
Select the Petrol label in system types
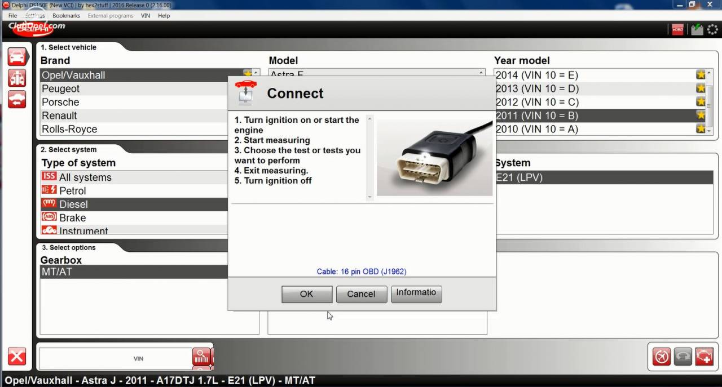(73, 190)
